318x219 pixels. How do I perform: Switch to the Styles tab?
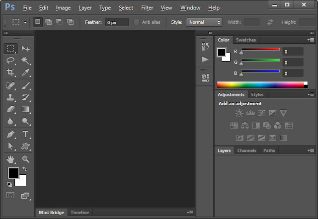pyautogui.click(x=257, y=94)
